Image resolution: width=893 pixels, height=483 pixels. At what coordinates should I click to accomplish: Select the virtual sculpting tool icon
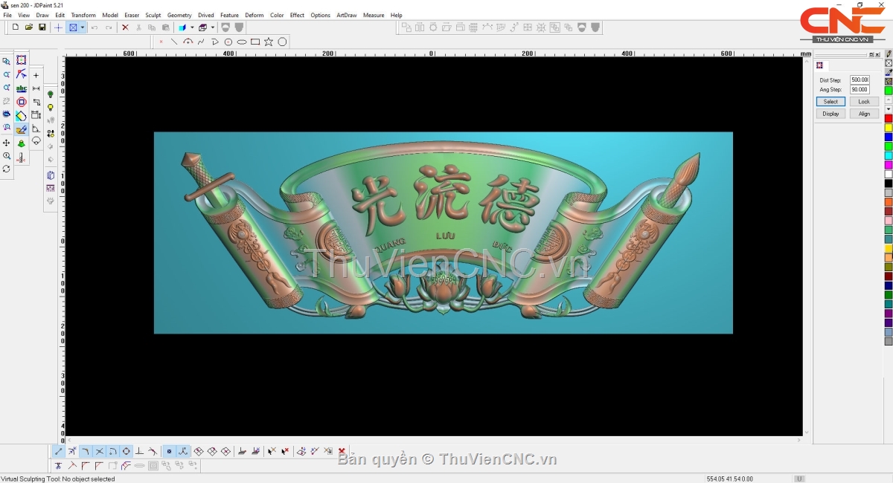tap(22, 129)
